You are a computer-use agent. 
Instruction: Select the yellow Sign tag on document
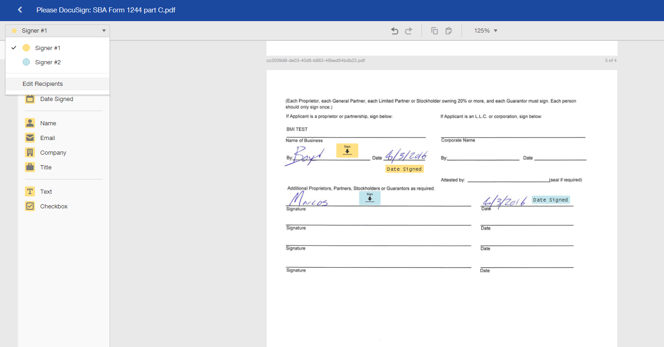347,151
